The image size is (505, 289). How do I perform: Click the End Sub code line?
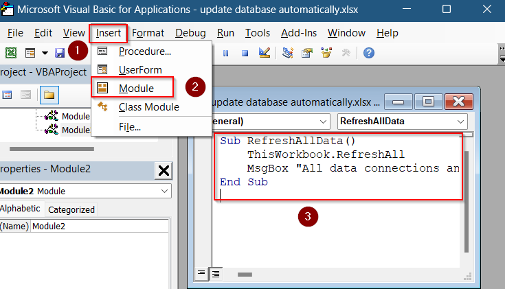pos(244,182)
